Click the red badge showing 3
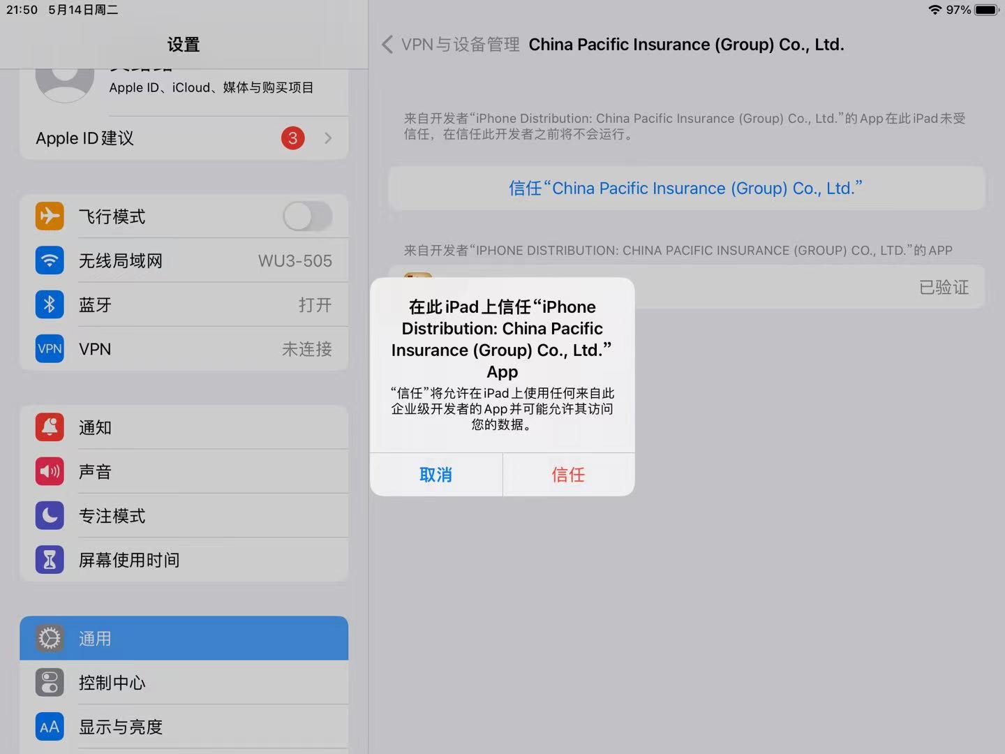This screenshot has height=754, width=1005. tap(293, 138)
